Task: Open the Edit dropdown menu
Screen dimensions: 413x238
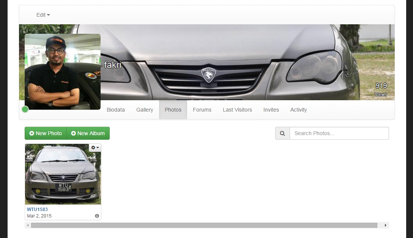Action: [x=43, y=15]
